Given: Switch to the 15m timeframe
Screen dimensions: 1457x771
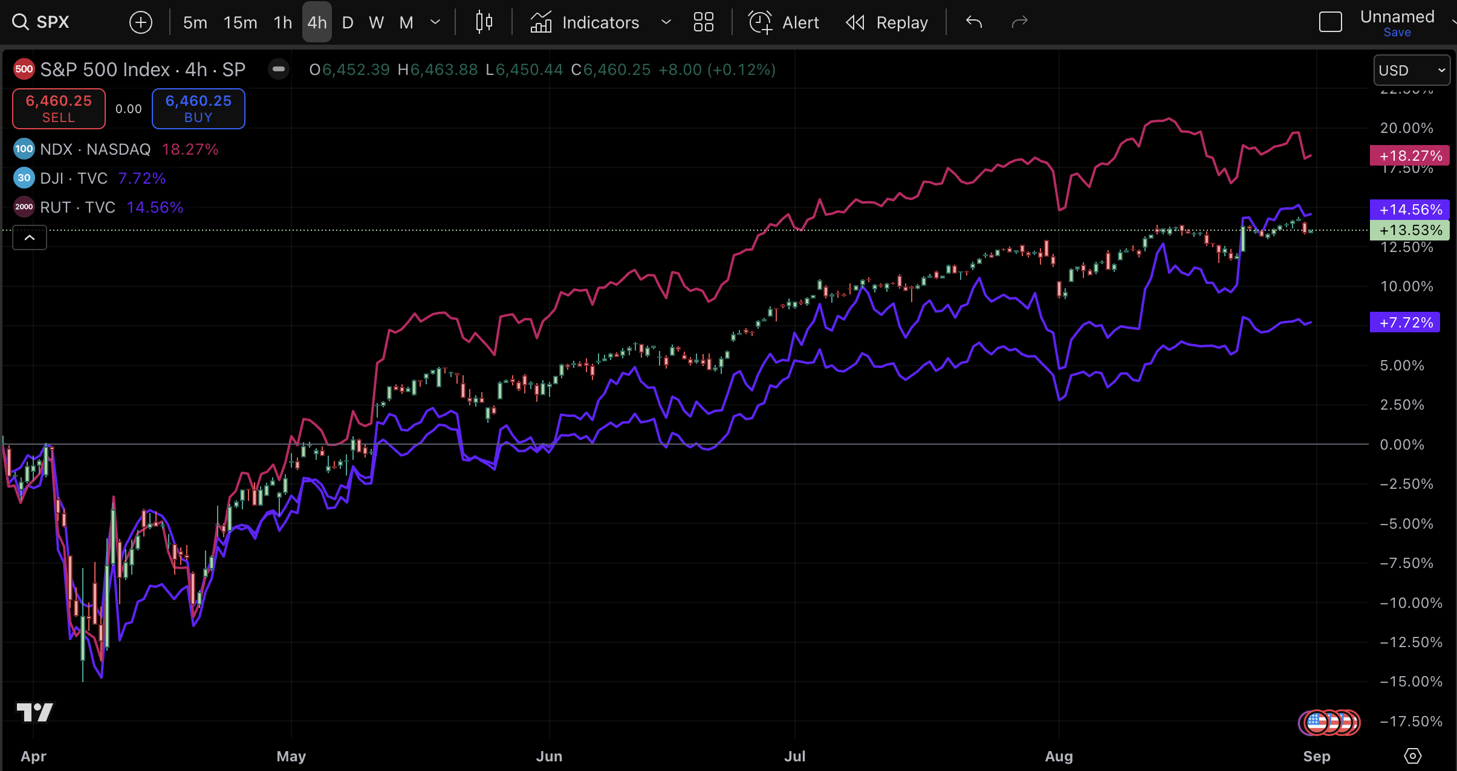Looking at the screenshot, I should (x=240, y=22).
